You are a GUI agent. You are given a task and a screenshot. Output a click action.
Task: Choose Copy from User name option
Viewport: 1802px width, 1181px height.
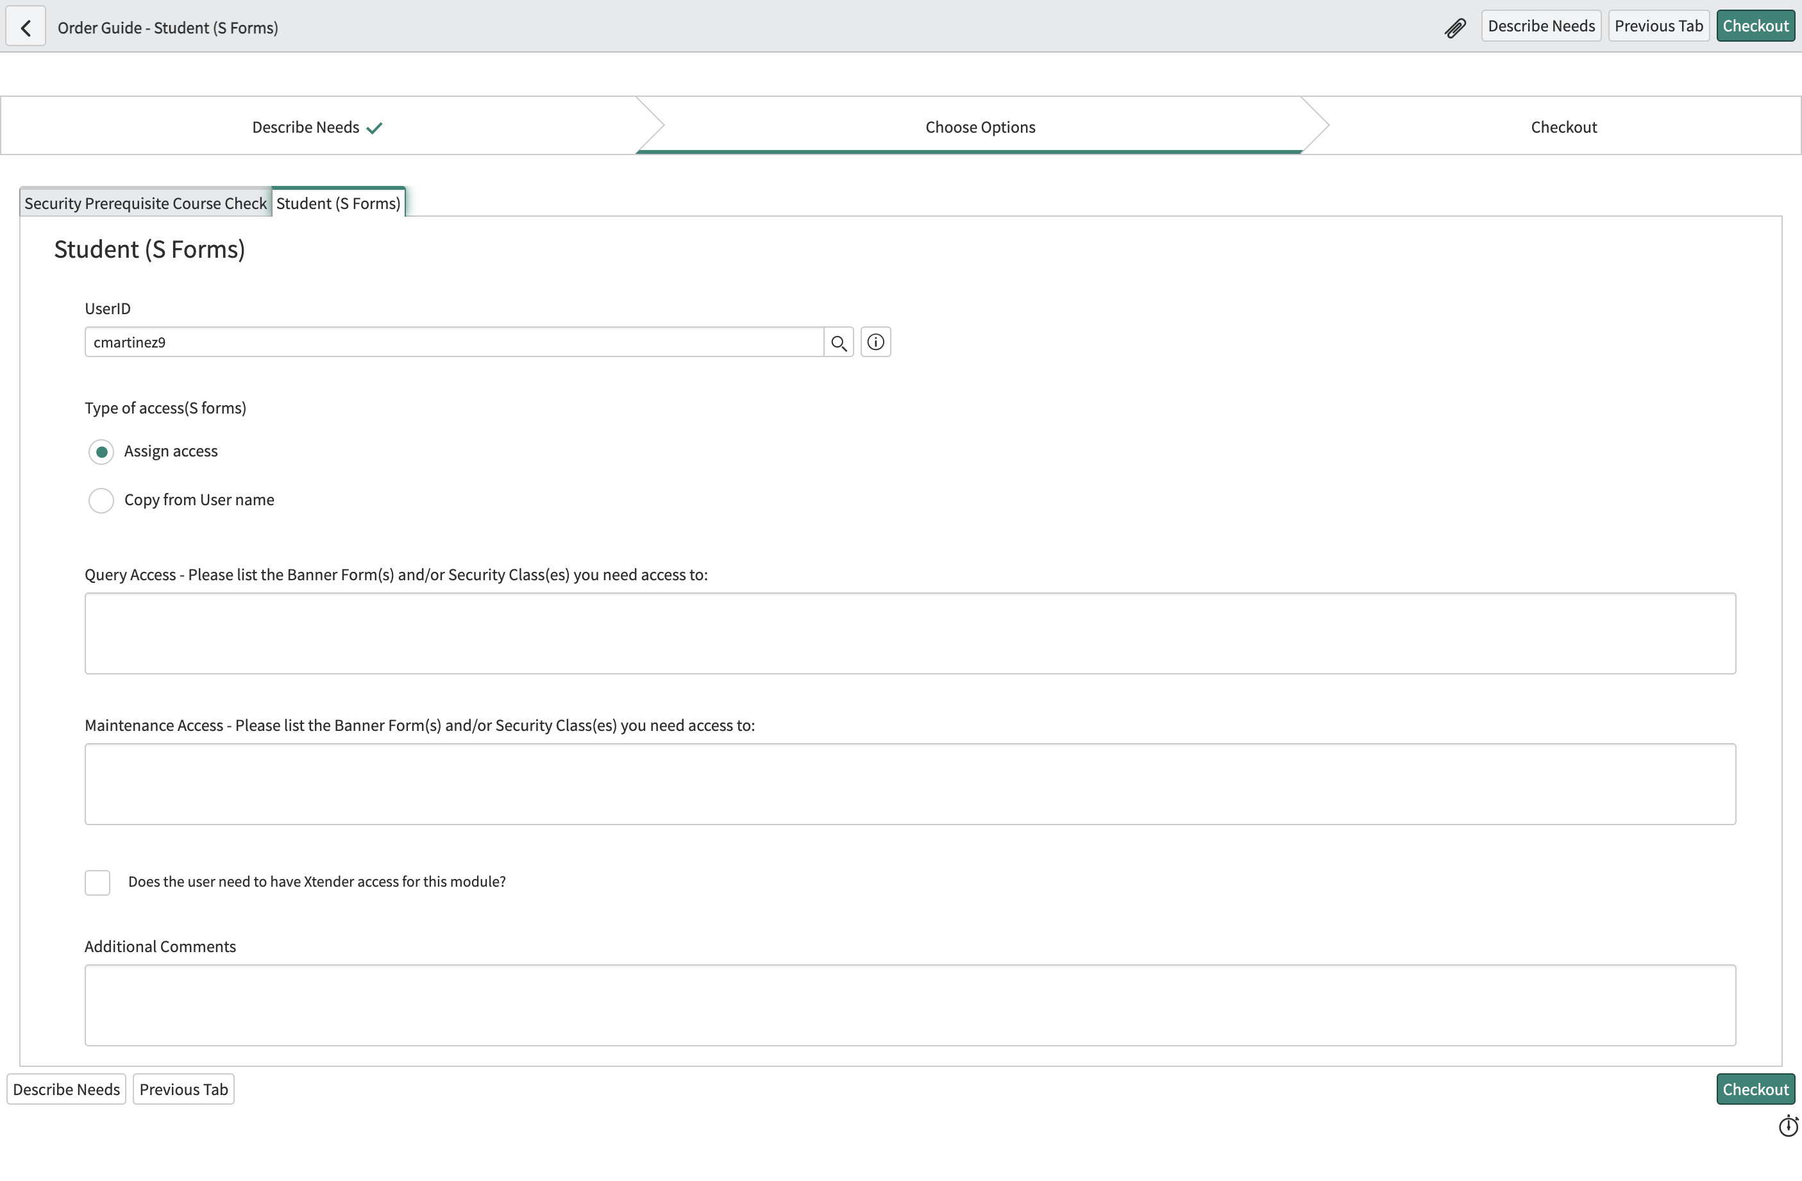[x=101, y=500]
